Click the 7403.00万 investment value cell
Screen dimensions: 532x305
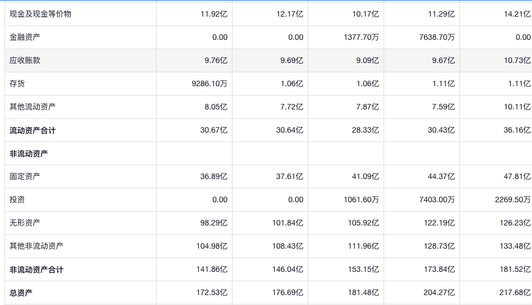[x=437, y=199]
